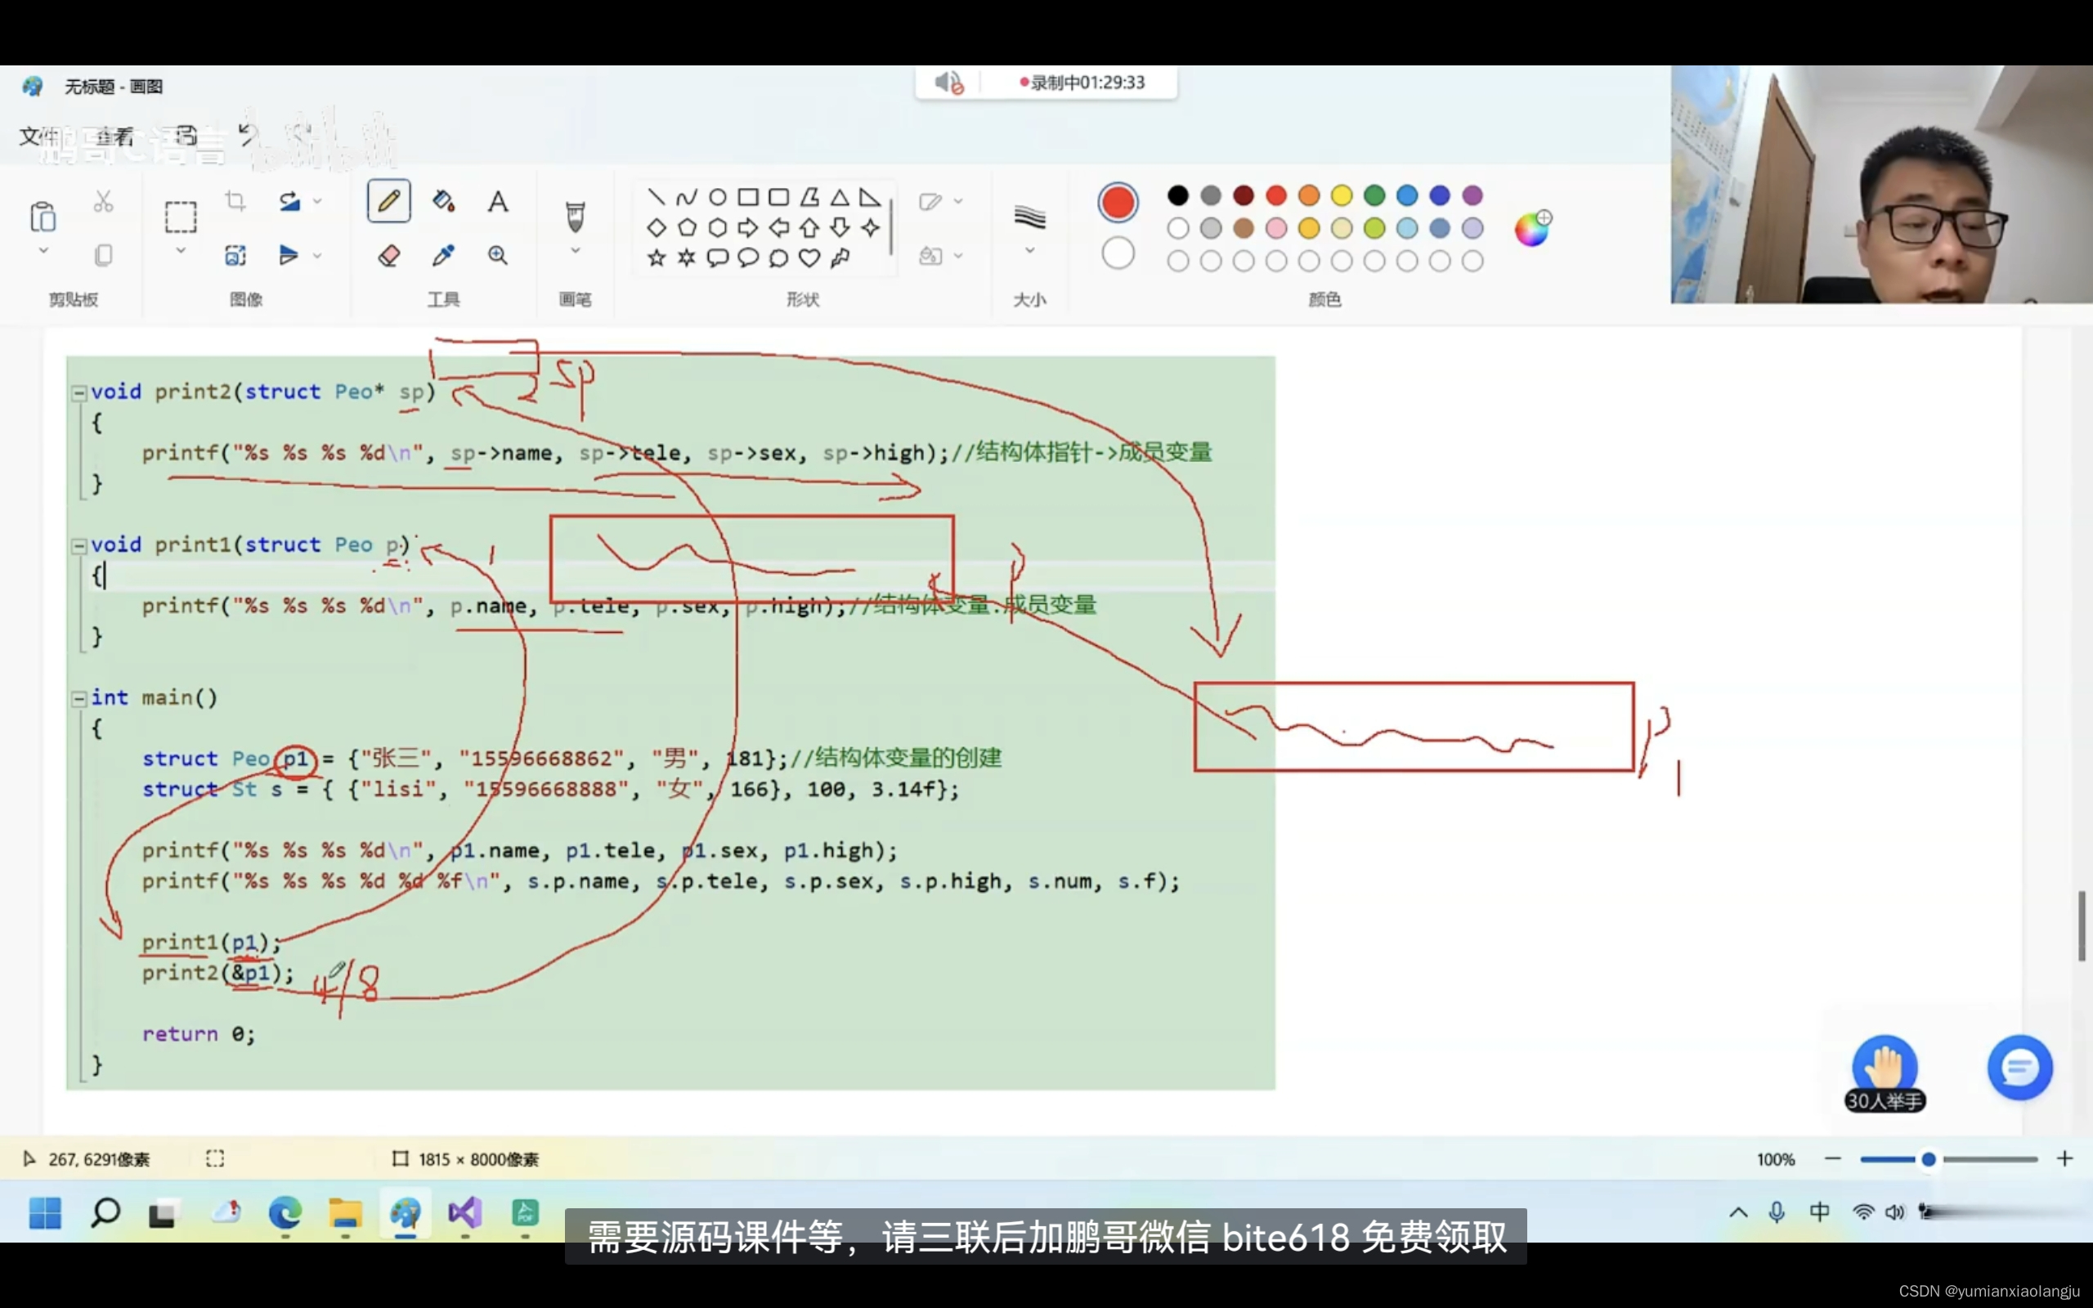The width and height of the screenshot is (2093, 1308).
Task: Expand the selection tool dropdown
Action: (181, 251)
